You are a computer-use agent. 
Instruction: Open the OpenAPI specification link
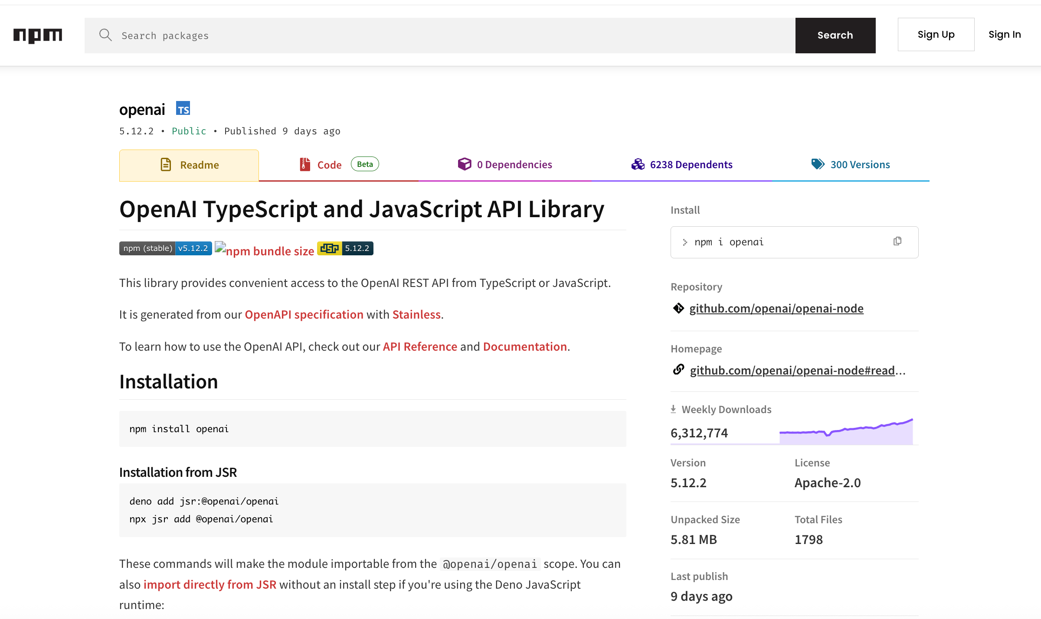tap(304, 314)
